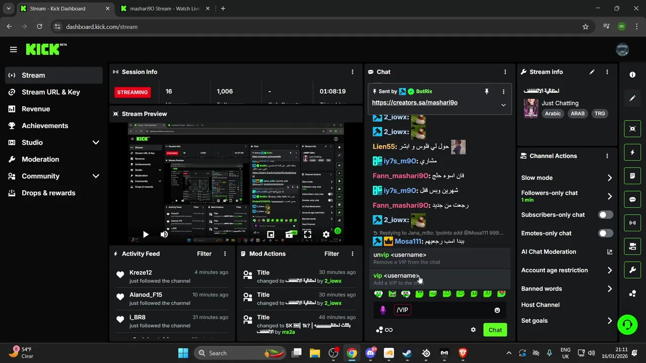Toggle Emotes-only chat switch

[606, 233]
